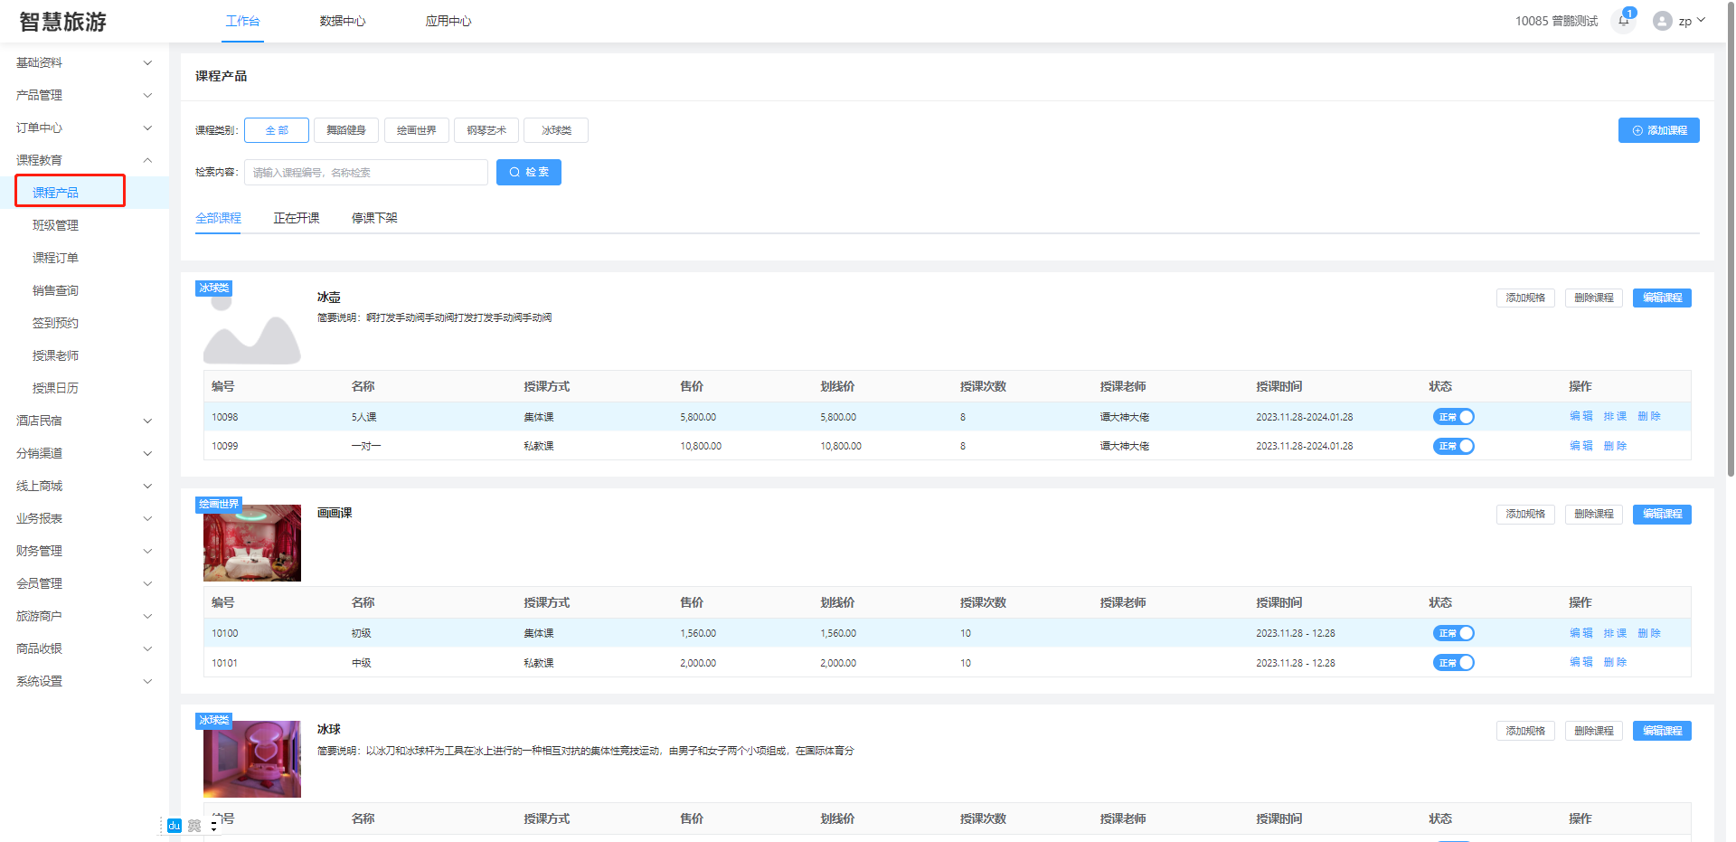Toggle status switch for course 10098
Viewport: 1736px width, 842px height.
tap(1453, 417)
